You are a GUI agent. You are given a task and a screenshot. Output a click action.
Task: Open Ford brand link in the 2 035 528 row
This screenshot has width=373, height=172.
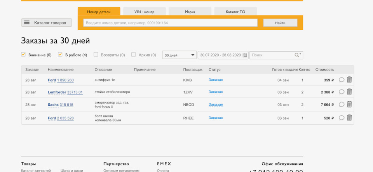click(52, 118)
